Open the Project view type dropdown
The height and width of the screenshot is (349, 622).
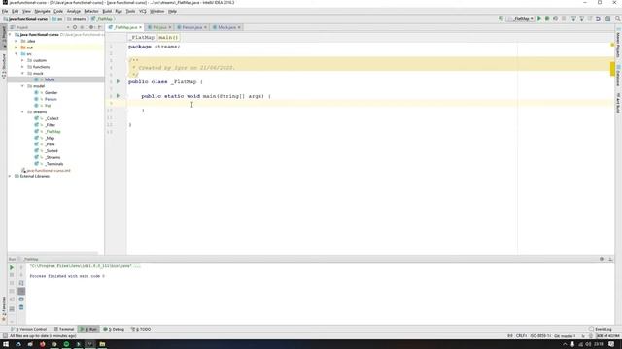68,27
